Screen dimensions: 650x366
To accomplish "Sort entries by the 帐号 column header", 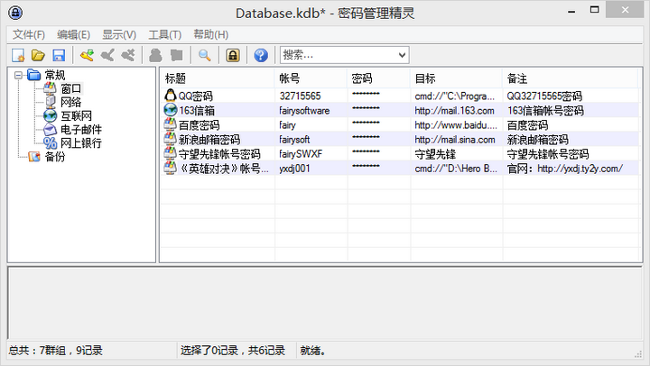I will (x=311, y=78).
